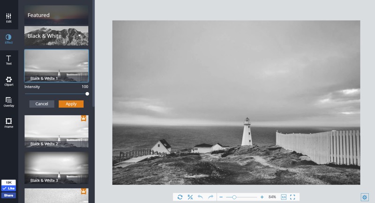375x203 pixels.
Task: Click the compare before/after icon
Action: (x=190, y=197)
